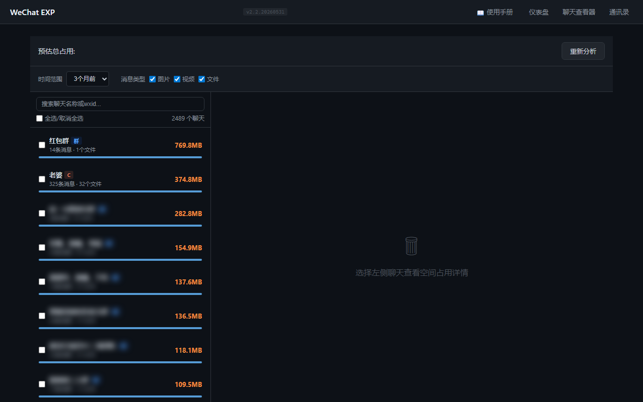Click the 154.9MB size value
This screenshot has height=402, width=643.
[x=188, y=248]
